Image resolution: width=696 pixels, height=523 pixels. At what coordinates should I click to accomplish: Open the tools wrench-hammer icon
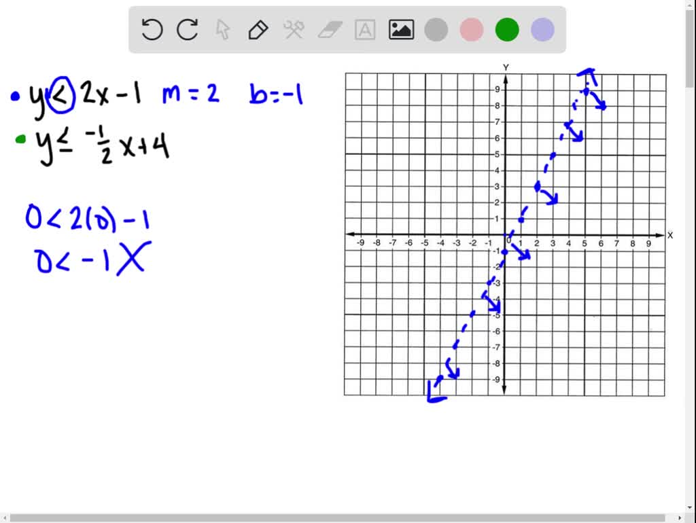[x=294, y=30]
